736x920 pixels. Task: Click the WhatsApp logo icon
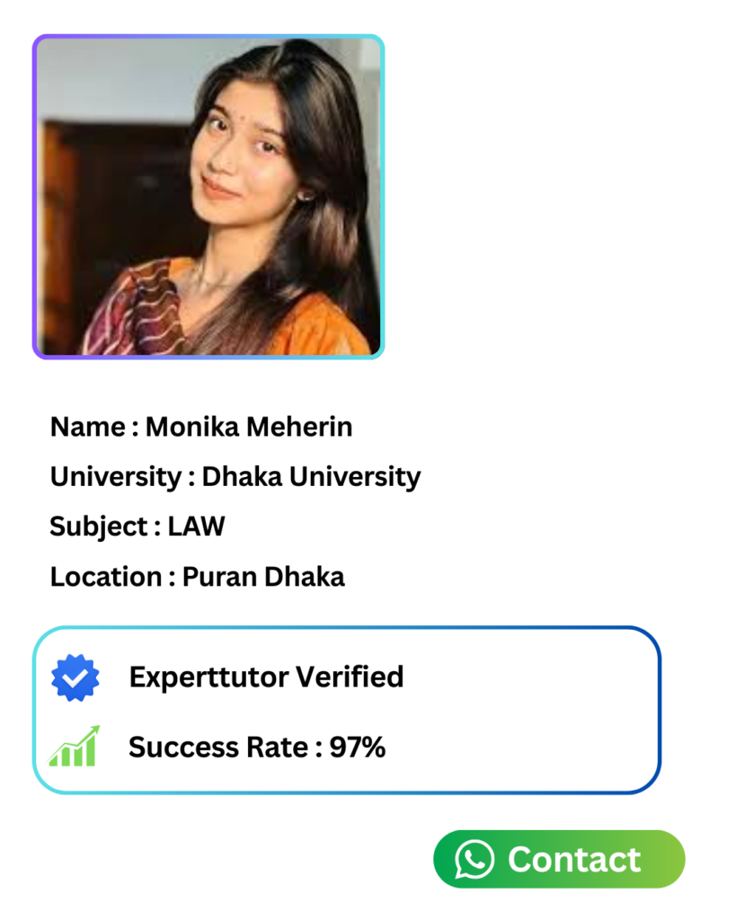tap(474, 860)
